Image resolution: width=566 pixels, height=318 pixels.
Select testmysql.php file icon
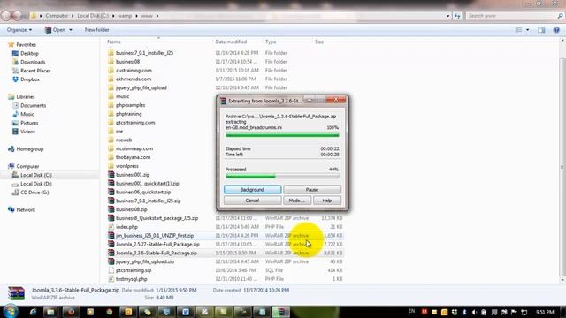click(111, 279)
